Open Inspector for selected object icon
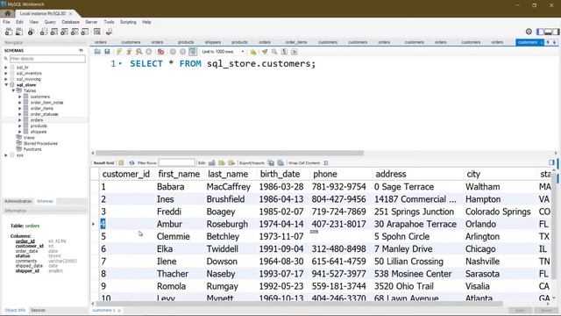Viewport: 561px width, 316px height. [32, 32]
